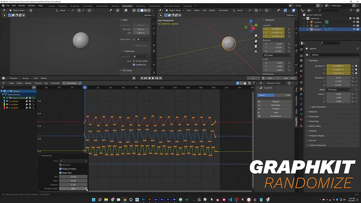Open the rotation Mode XYZ Euler dropdown in Properties
Image resolution: width=361 pixels, height=203 pixels.
(x=339, y=90)
